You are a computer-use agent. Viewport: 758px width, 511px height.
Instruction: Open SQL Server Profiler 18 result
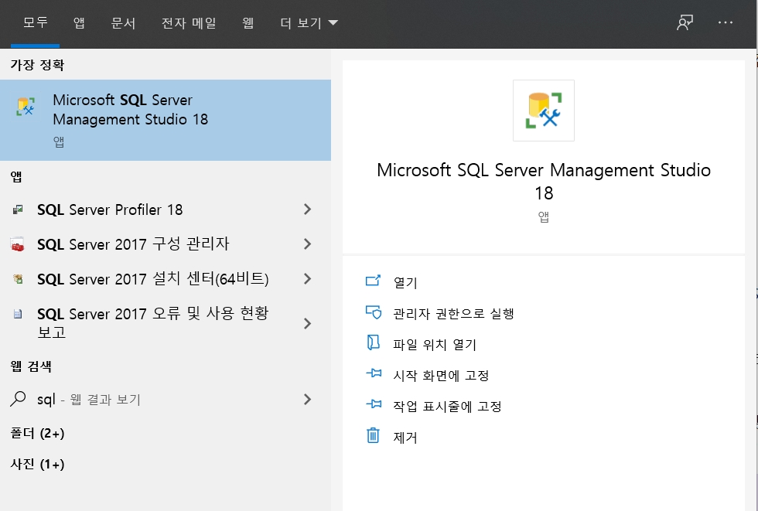pos(166,210)
